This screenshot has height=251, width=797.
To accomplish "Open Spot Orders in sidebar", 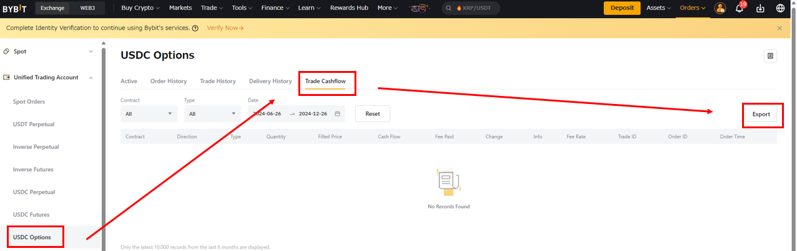I will 29,102.
